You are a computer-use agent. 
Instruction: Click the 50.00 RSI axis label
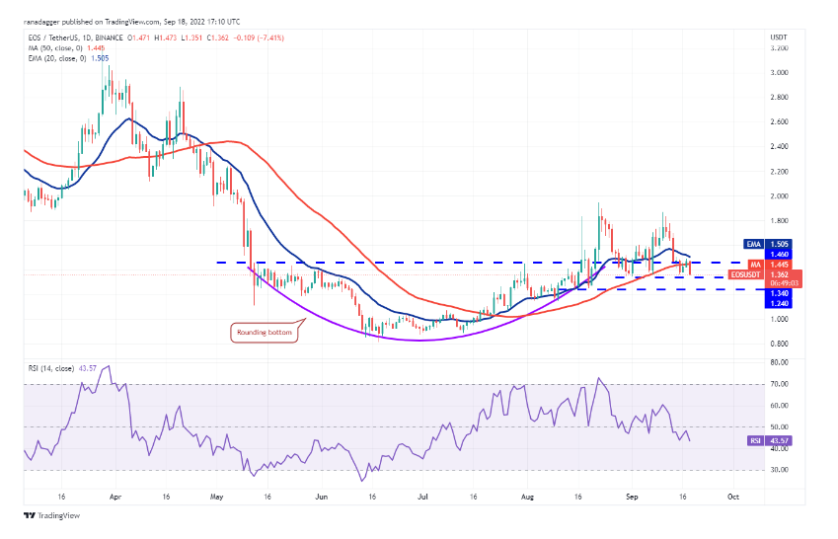tap(779, 427)
